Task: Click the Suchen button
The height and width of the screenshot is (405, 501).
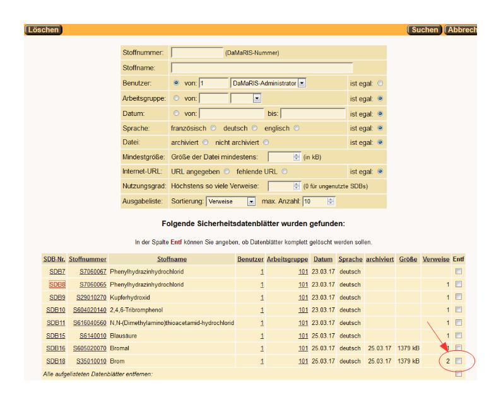Action: (x=424, y=30)
